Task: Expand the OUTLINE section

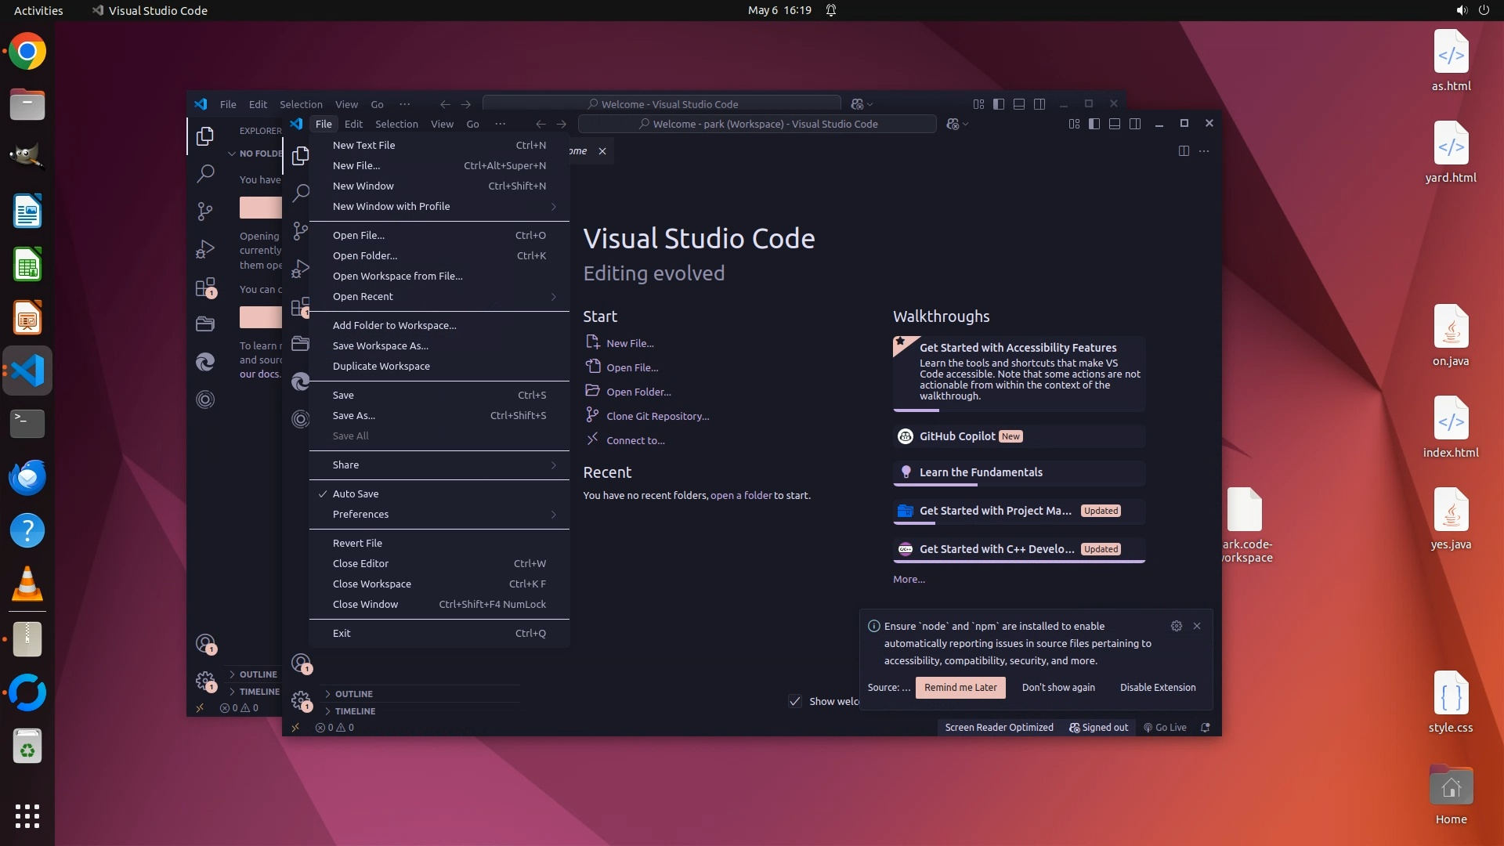Action: point(354,694)
